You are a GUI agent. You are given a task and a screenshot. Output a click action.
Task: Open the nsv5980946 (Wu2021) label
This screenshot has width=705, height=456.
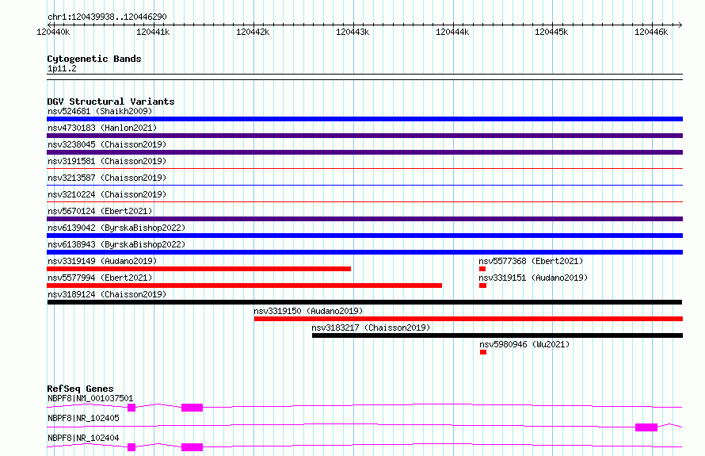pos(524,344)
